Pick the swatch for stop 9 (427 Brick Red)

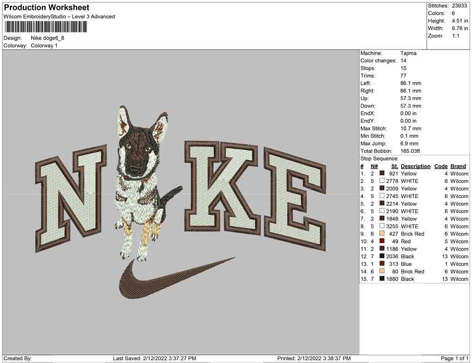pos(382,233)
